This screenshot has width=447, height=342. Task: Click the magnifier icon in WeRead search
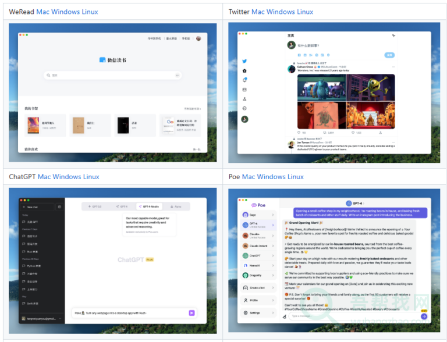[x=49, y=75]
